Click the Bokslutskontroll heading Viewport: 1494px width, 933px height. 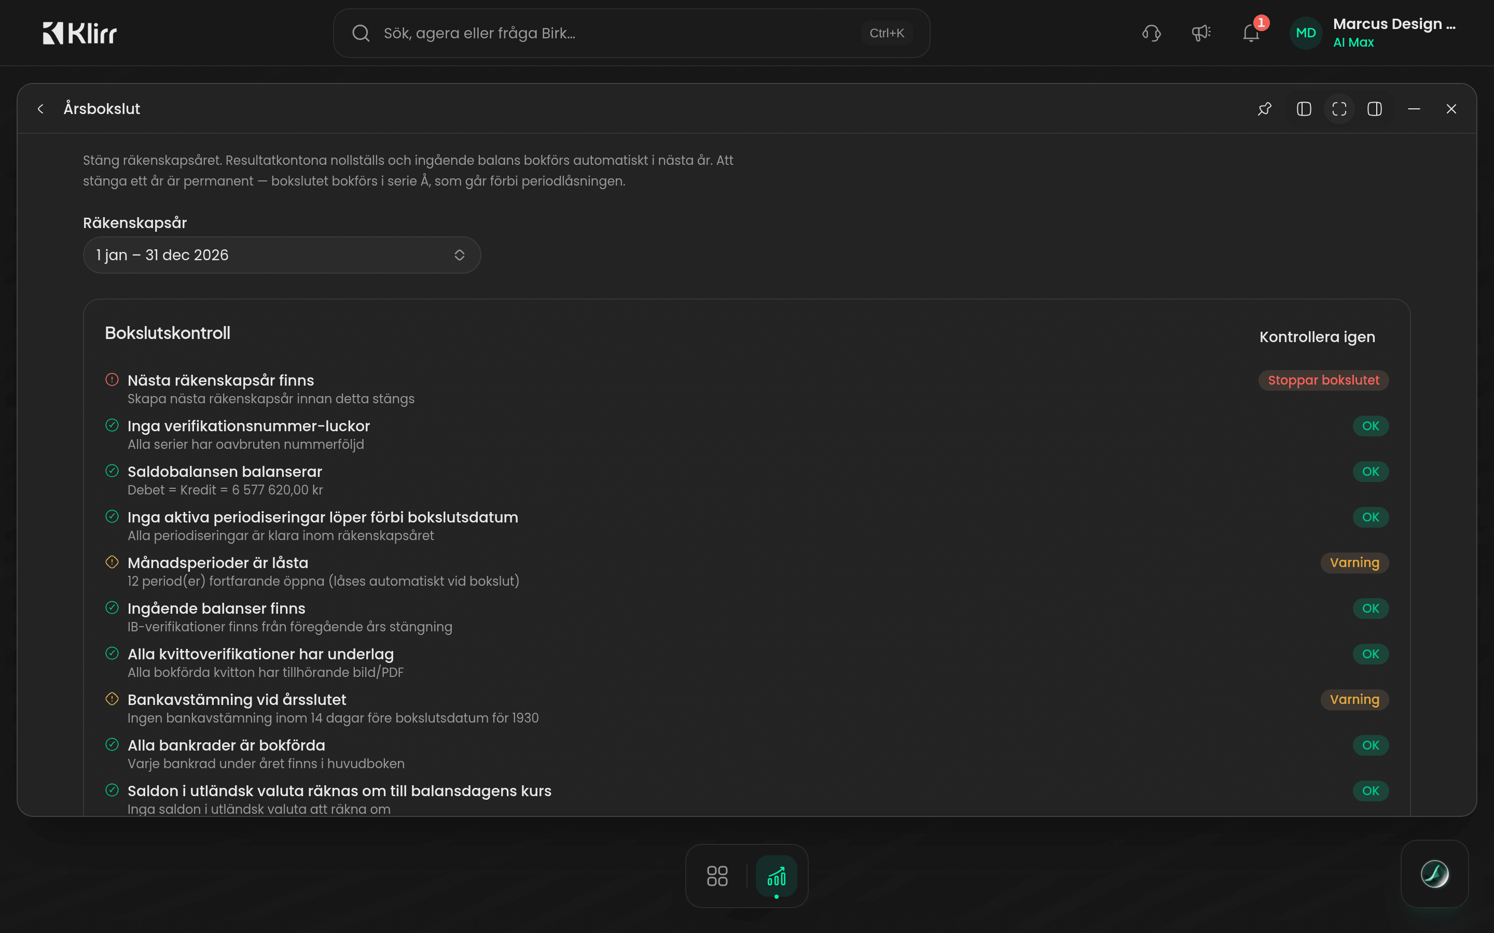point(168,333)
